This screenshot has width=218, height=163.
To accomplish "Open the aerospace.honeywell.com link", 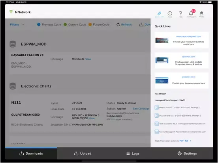I will point(188,37).
